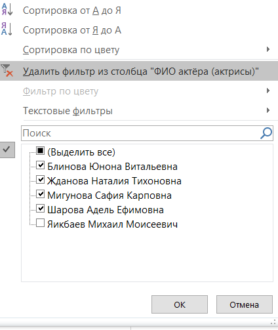This screenshot has width=278, height=330.
Task: Check the Яикбаев Михаил Моисеевич box
Action: (x=41, y=223)
